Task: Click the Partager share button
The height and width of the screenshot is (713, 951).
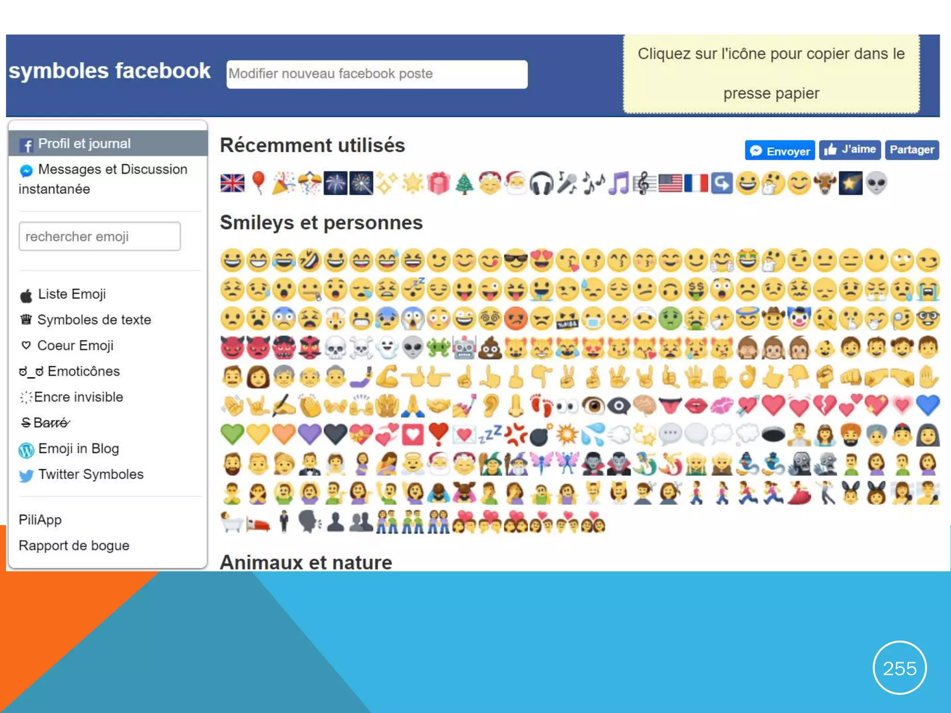Action: 912,150
